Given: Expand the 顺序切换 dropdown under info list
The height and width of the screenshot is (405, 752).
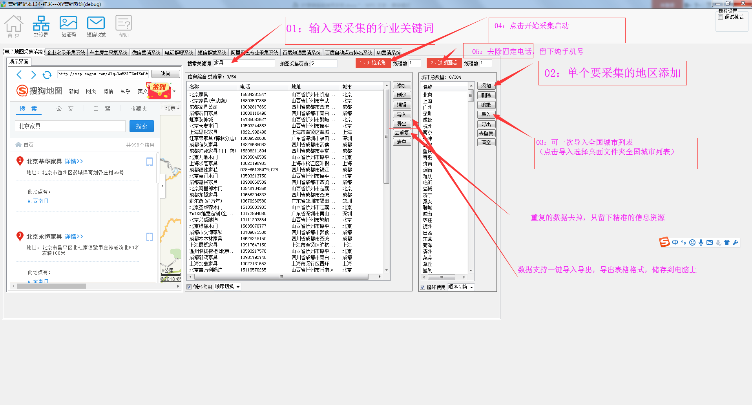Looking at the screenshot, I should click(238, 287).
